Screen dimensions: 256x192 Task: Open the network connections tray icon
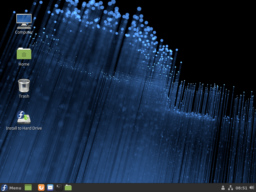click(230, 188)
